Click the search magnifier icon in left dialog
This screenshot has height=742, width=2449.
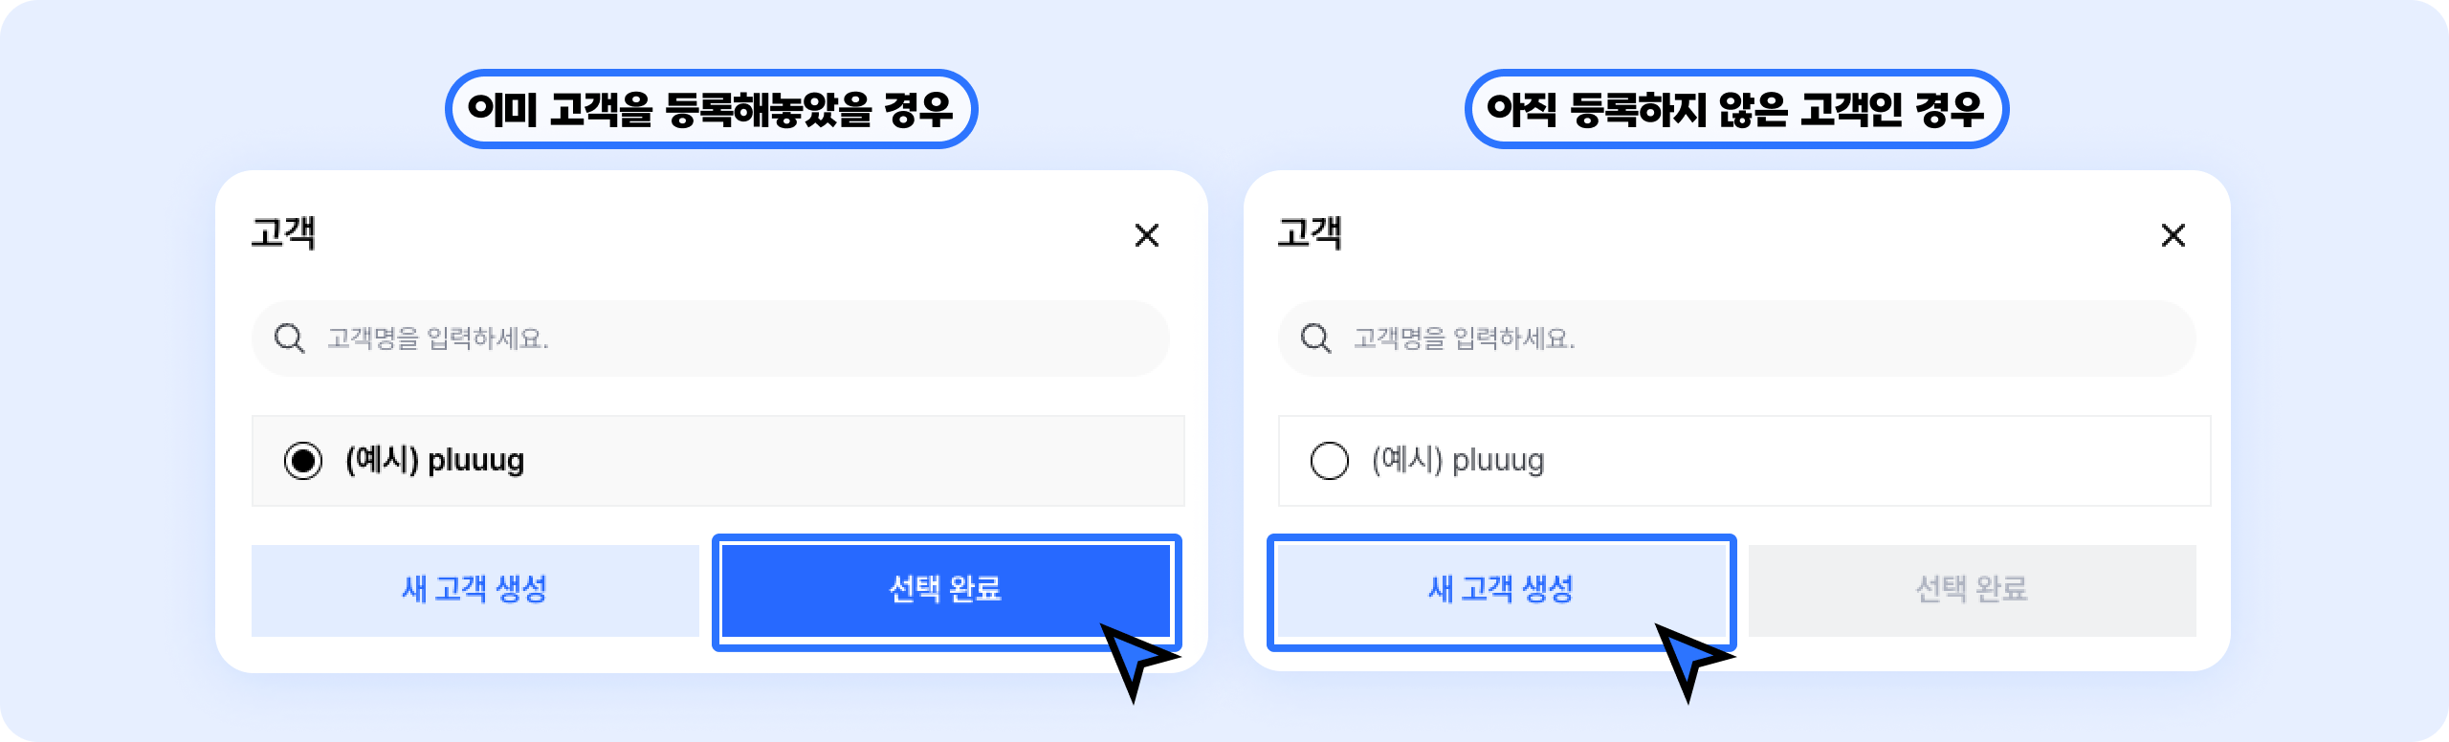tap(289, 338)
